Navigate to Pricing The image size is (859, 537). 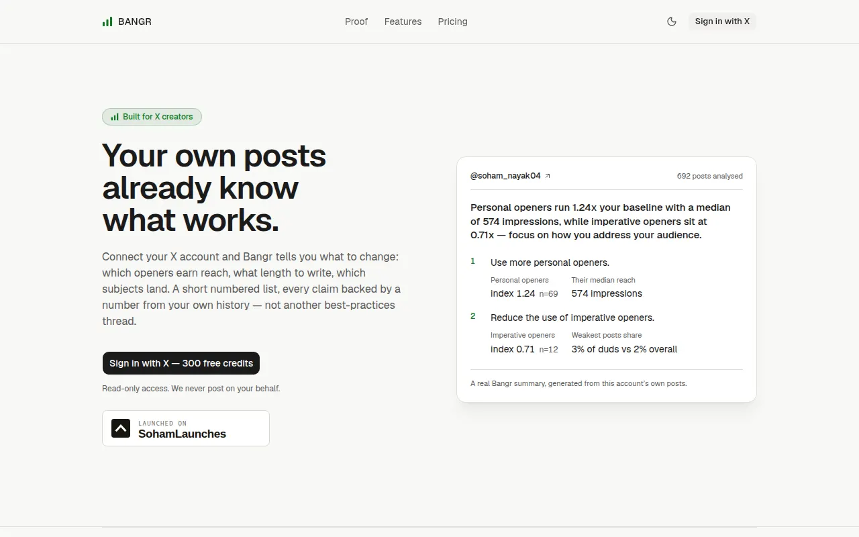pyautogui.click(x=453, y=21)
